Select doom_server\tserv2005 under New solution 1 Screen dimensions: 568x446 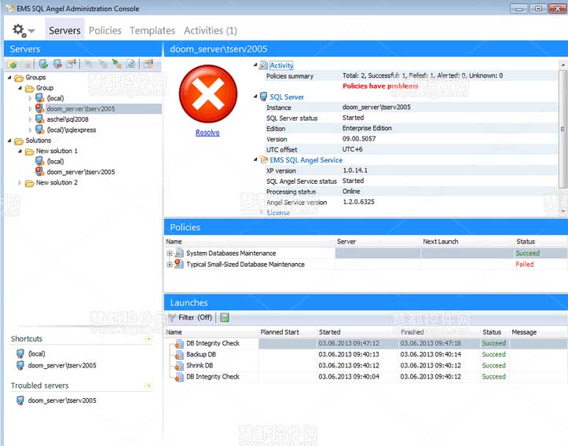[81, 172]
